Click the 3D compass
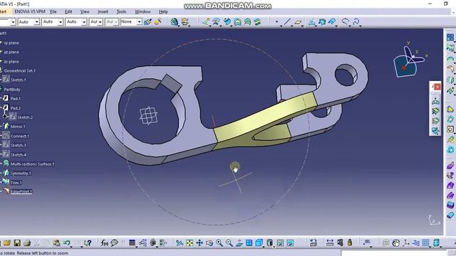The width and height of the screenshot is (456, 256). click(408, 60)
